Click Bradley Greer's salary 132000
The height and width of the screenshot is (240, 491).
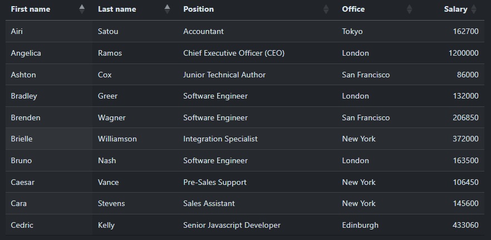coord(465,96)
